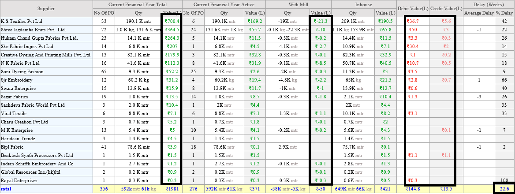Screen dimensions: 515x194
Task: Click the blue total row label
Action: click(x=6, y=189)
